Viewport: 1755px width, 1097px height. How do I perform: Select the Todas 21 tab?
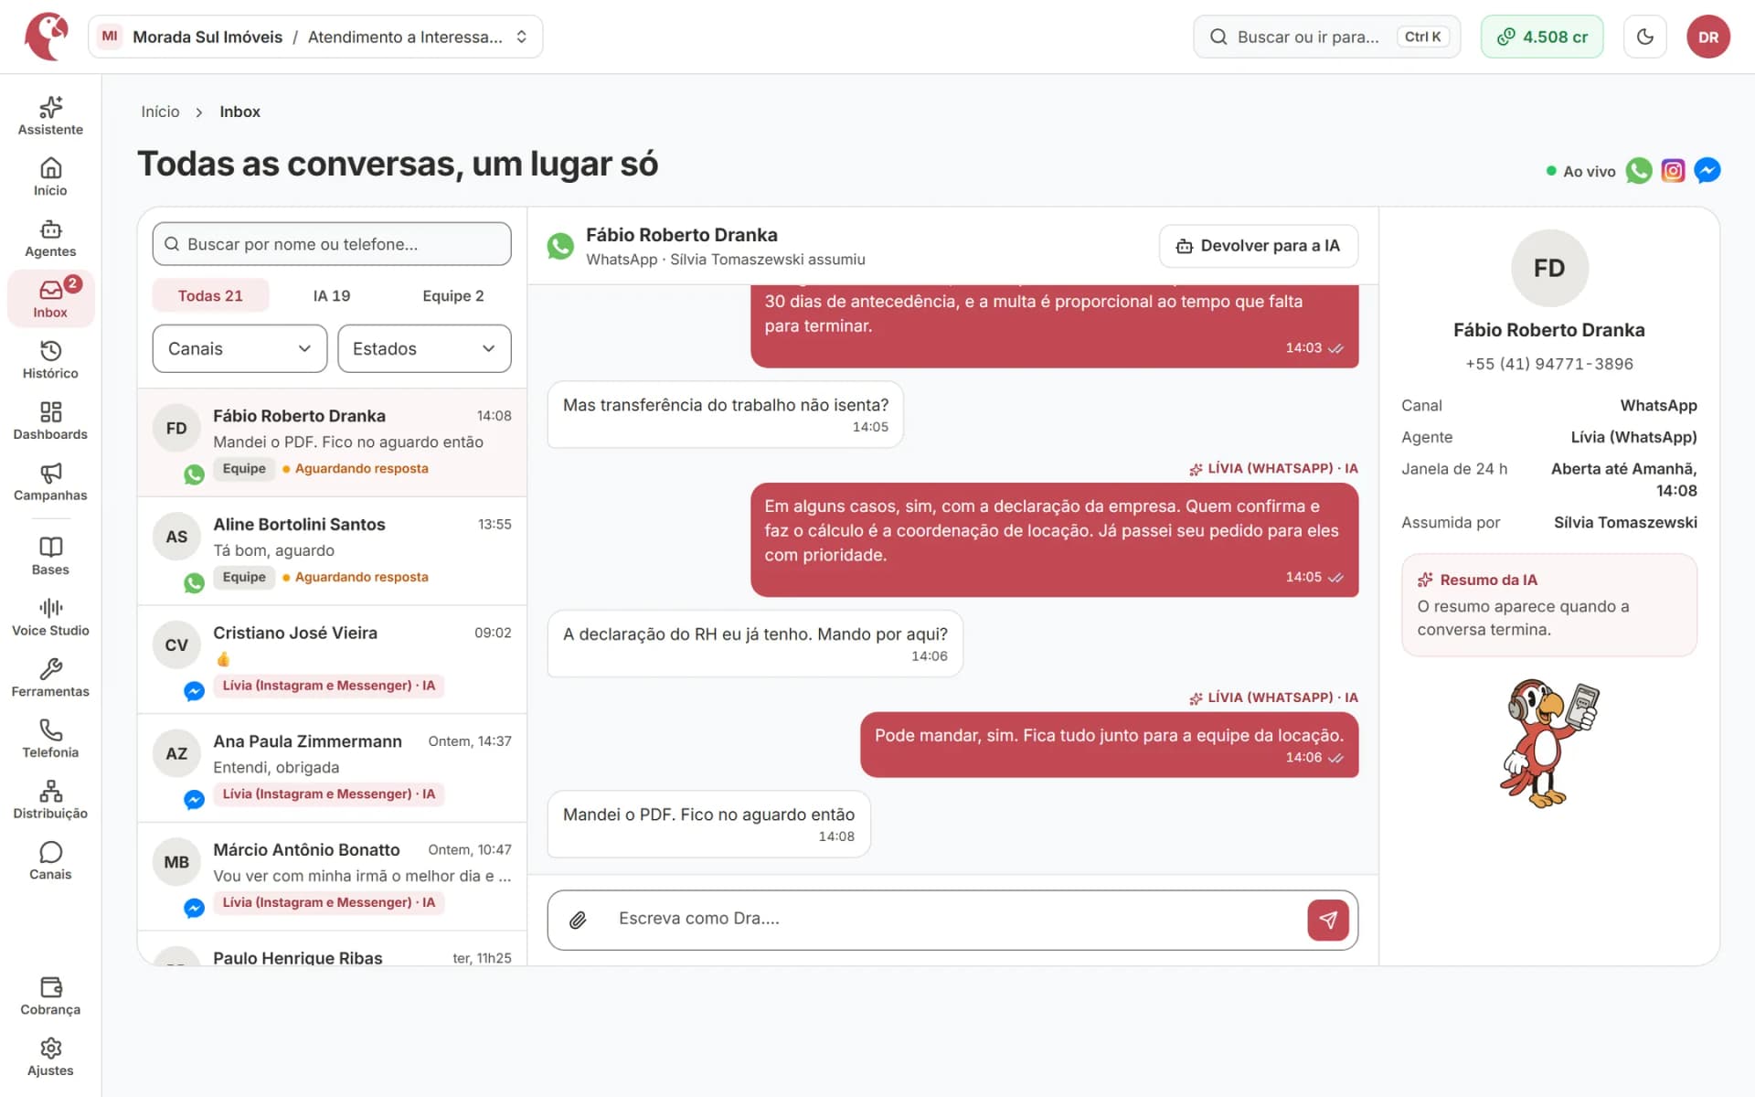pyautogui.click(x=210, y=295)
